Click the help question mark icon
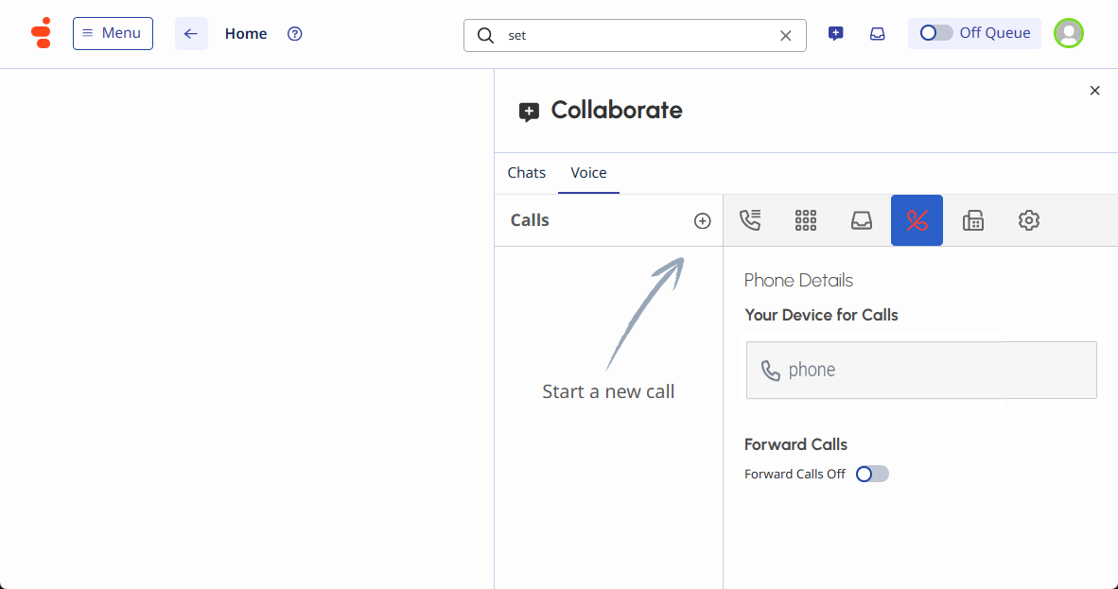Image resolution: width=1118 pixels, height=589 pixels. 295,34
